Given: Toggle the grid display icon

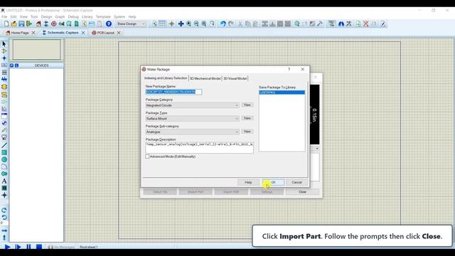Looking at the screenshot, I should click(x=162, y=23).
